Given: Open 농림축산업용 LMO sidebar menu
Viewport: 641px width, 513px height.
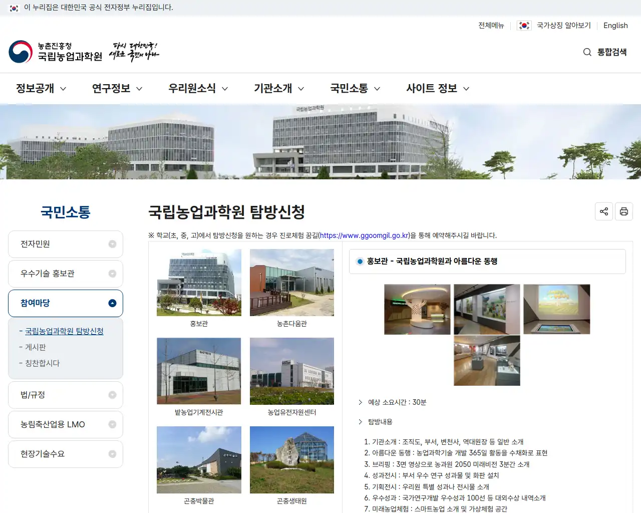Looking at the screenshot, I should (x=66, y=424).
